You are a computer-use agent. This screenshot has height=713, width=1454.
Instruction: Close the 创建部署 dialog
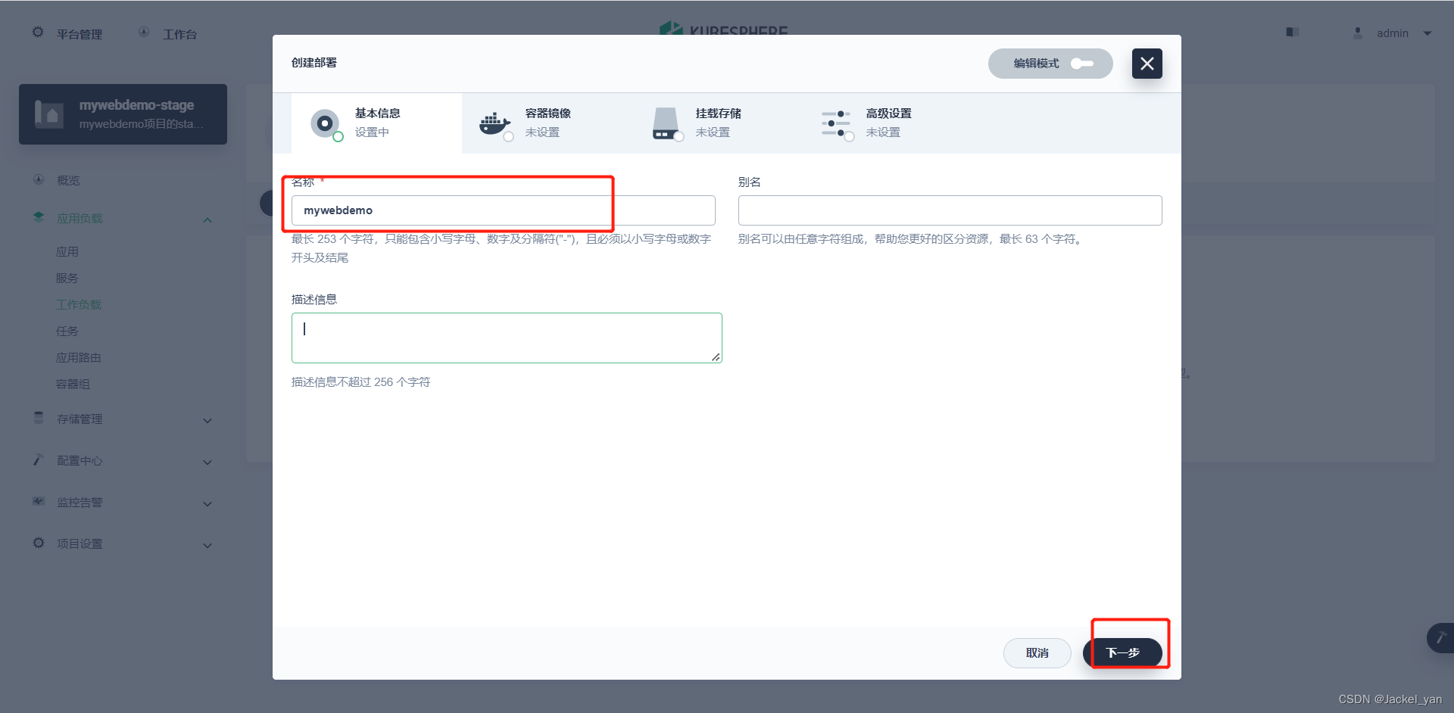1147,64
